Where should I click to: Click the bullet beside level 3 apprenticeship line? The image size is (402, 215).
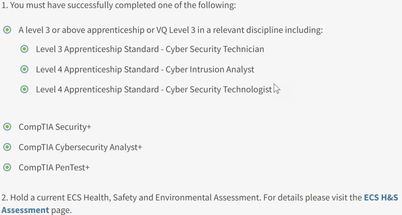tap(7, 30)
